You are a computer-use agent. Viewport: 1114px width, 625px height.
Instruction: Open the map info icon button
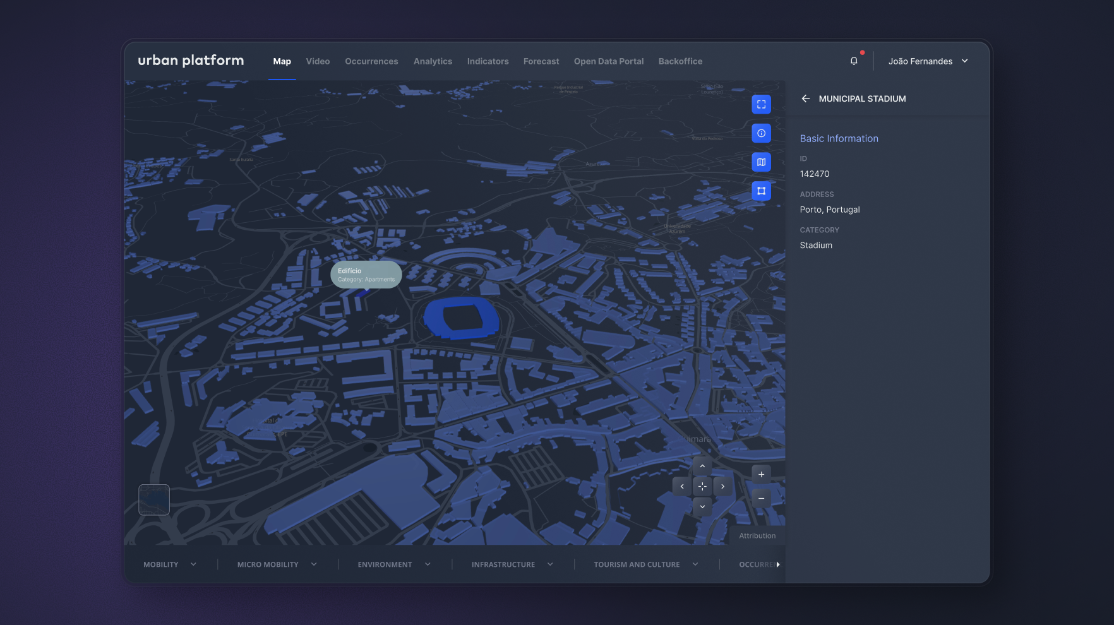761,133
